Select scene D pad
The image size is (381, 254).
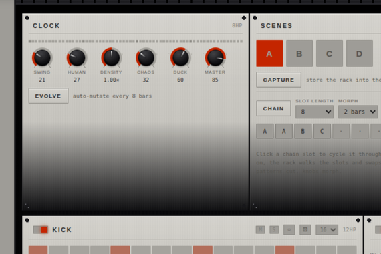(360, 53)
